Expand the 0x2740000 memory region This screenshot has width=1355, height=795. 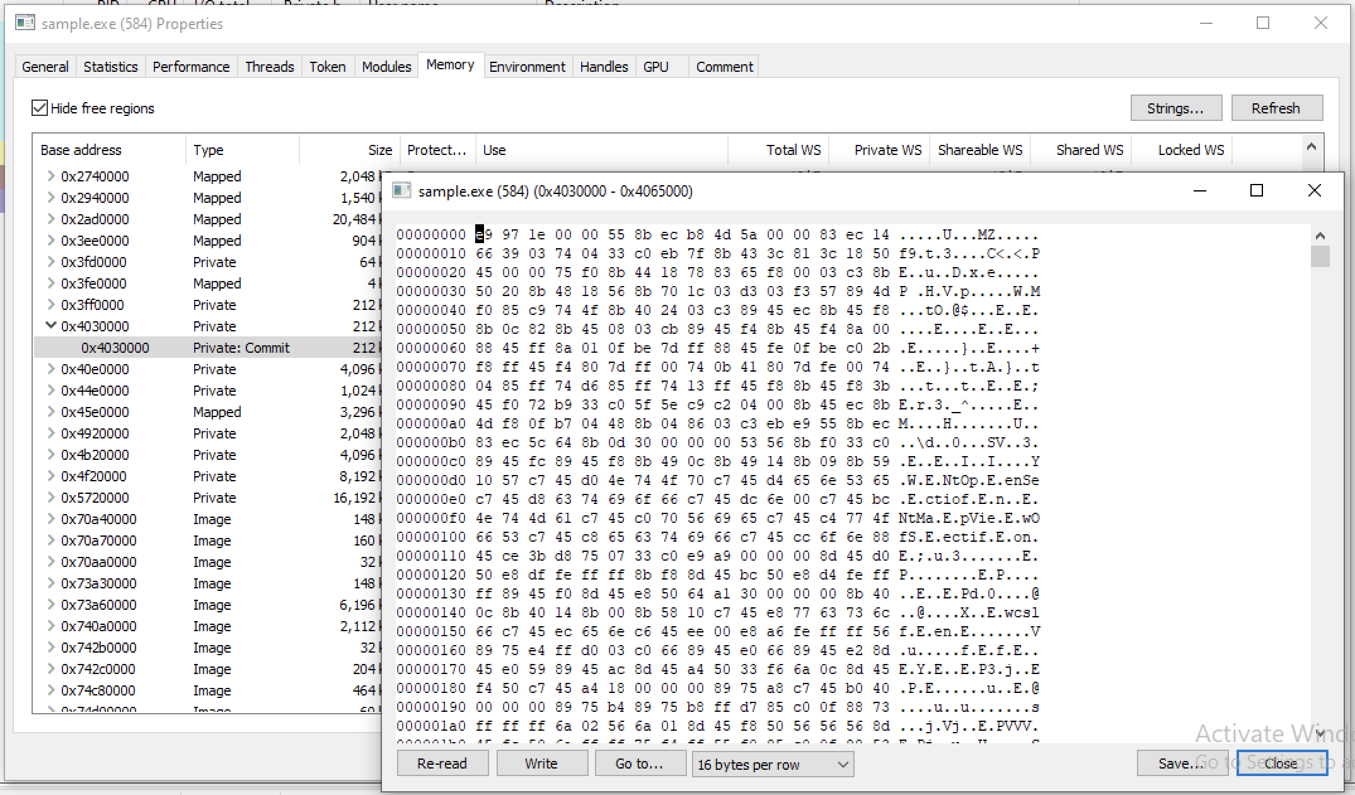(x=50, y=176)
